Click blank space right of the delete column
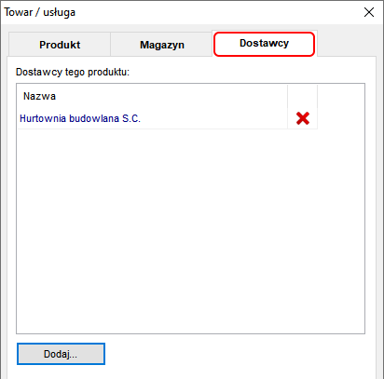 (341, 107)
